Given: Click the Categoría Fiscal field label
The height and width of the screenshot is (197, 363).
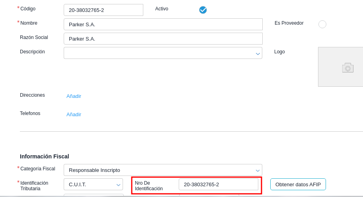Looking at the screenshot, I should pyautogui.click(x=38, y=169).
